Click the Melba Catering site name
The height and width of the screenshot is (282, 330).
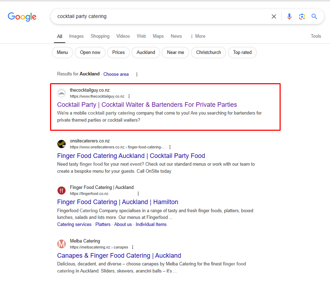pos(85,241)
